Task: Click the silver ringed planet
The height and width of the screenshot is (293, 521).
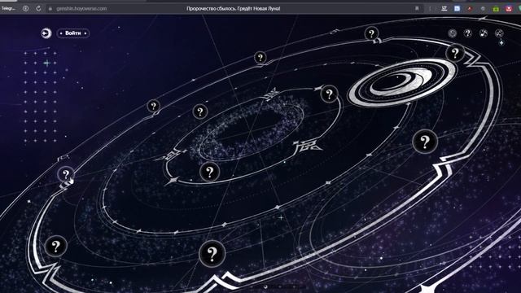Action: [402, 83]
